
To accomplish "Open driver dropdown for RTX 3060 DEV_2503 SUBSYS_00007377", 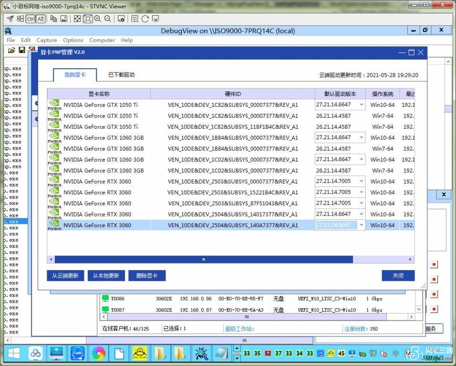I will 361,181.
